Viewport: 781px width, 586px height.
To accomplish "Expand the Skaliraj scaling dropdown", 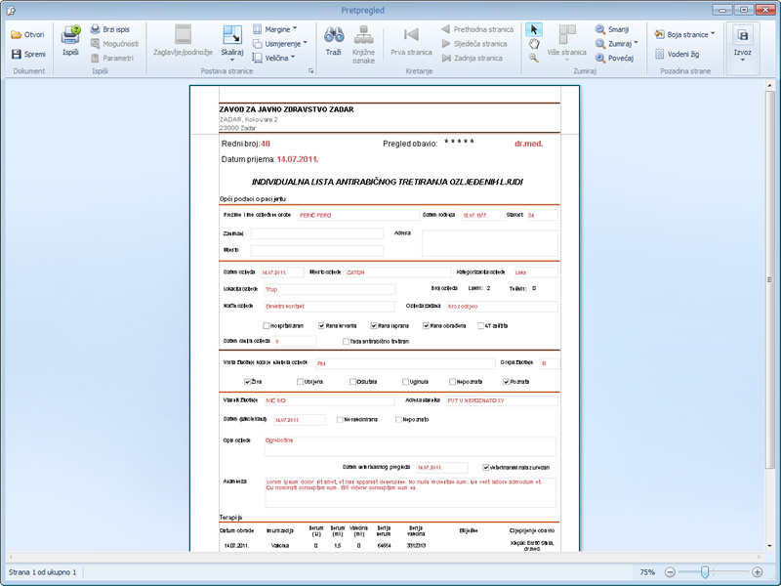I will [232, 60].
